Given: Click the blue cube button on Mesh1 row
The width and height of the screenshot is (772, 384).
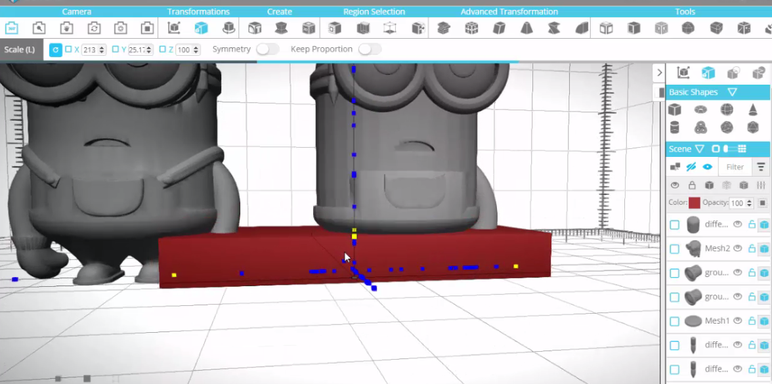Looking at the screenshot, I should point(764,322).
